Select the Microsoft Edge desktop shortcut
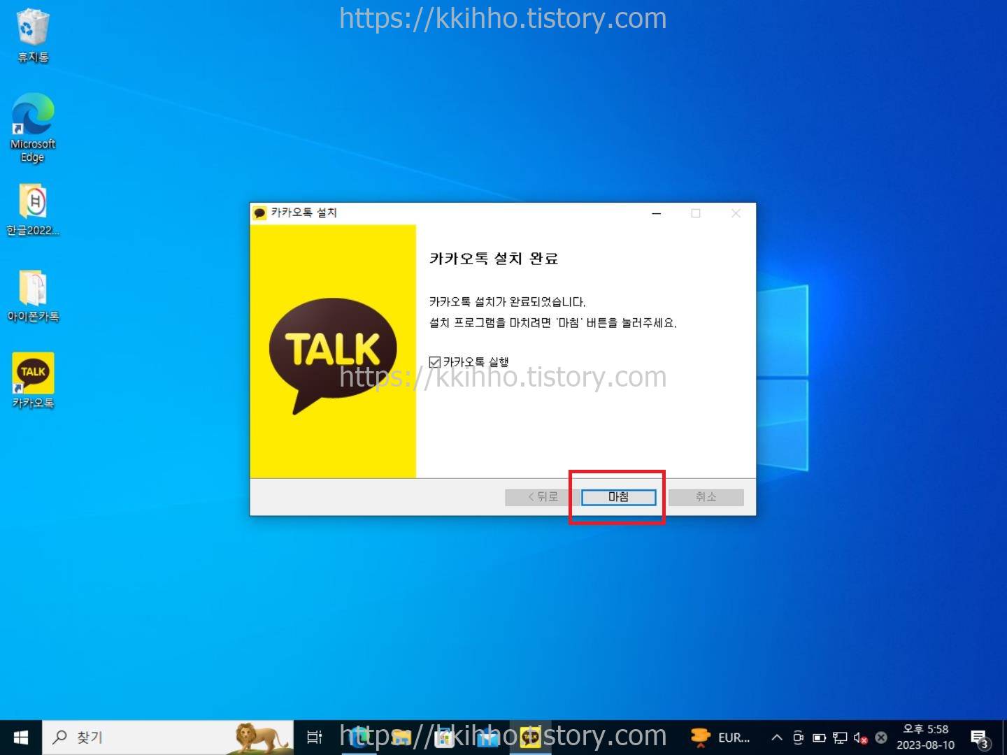Screen dimensions: 1007x755 (x=33, y=128)
